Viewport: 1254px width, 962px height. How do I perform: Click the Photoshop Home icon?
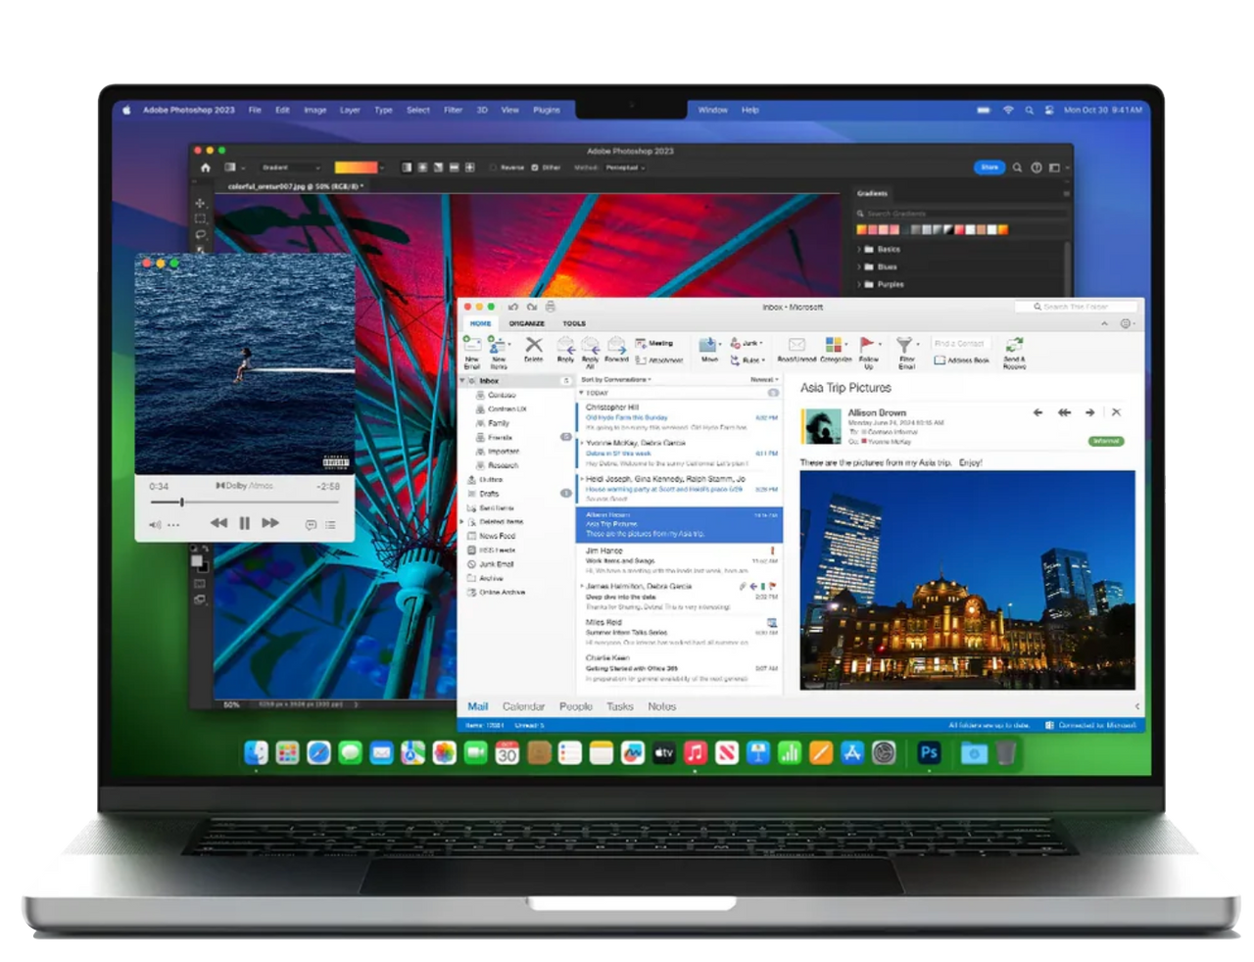click(x=205, y=168)
